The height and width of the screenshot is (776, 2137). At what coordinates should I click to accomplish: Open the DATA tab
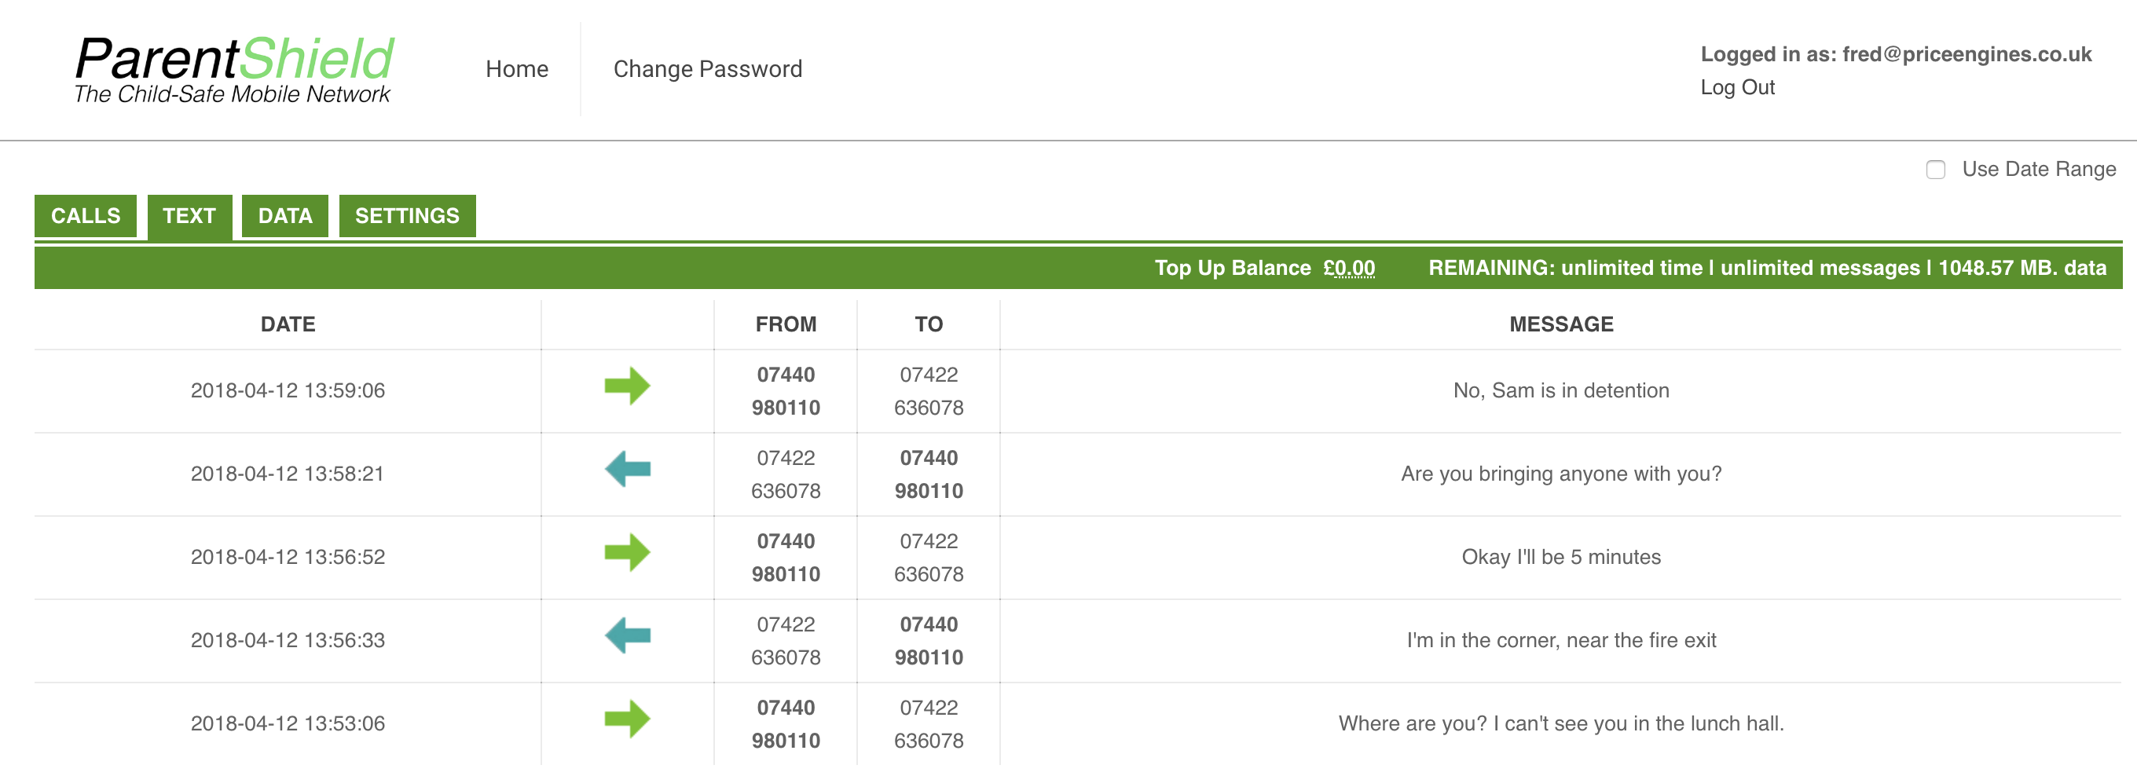284,215
